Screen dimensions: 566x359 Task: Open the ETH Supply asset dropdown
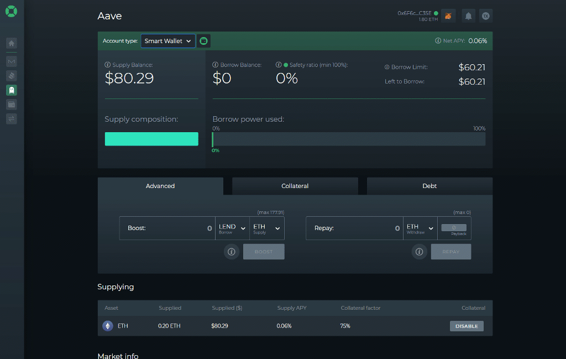pyautogui.click(x=267, y=228)
